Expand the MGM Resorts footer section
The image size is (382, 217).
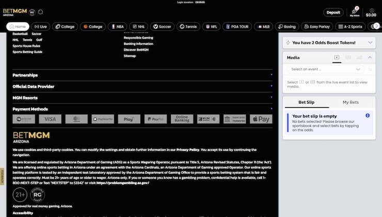(142, 98)
